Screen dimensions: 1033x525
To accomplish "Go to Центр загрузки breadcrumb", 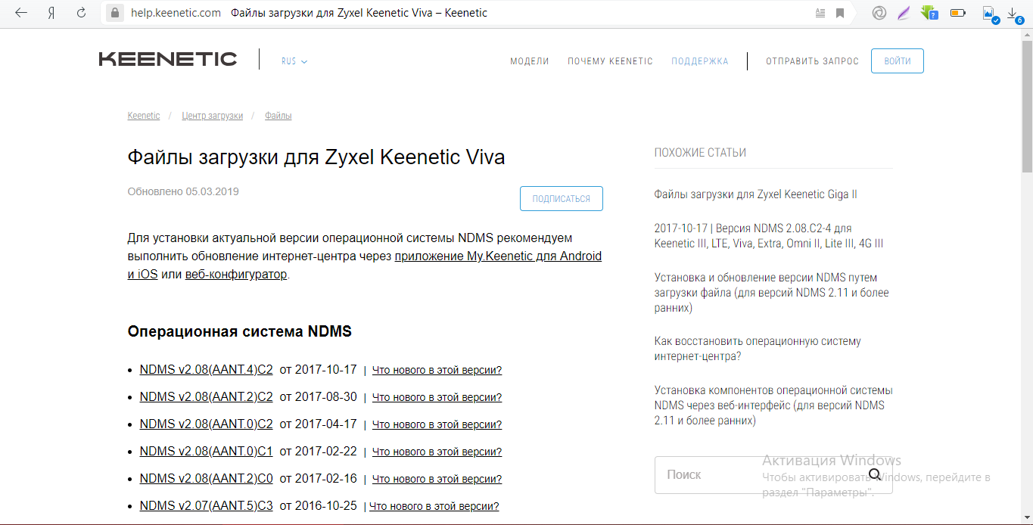I will (x=212, y=116).
